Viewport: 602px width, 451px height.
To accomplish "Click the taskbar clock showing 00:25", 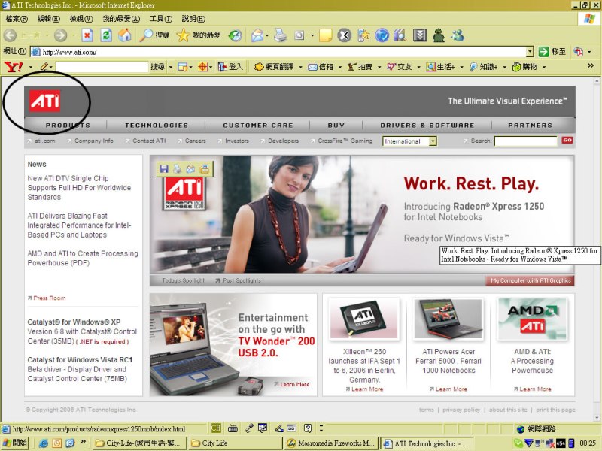I will coord(588,443).
